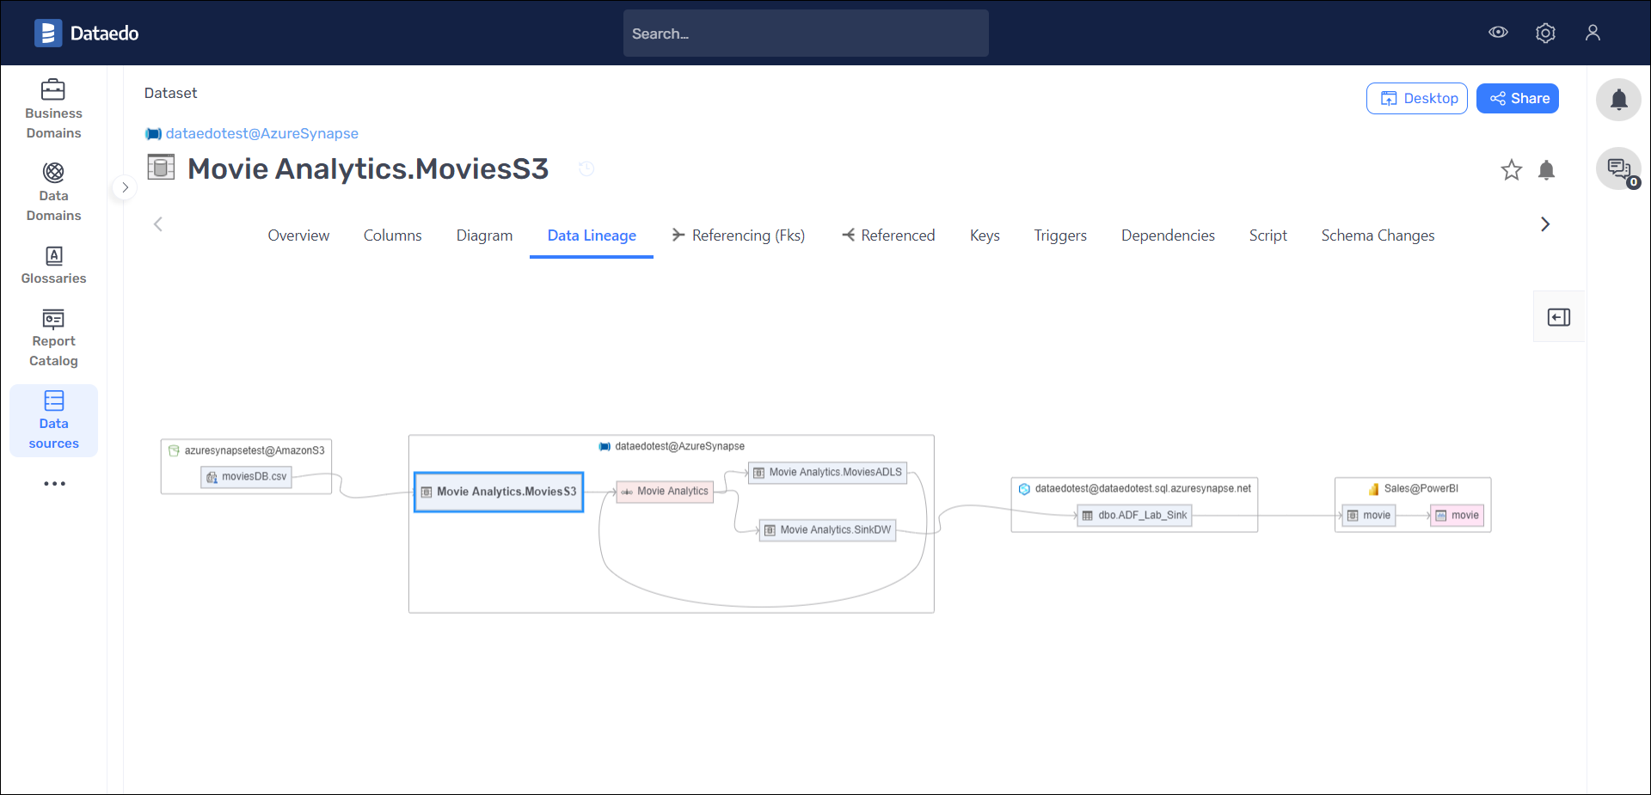This screenshot has height=795, width=1651.
Task: Open the more options ellipsis in sidebar
Action: pos(54,484)
